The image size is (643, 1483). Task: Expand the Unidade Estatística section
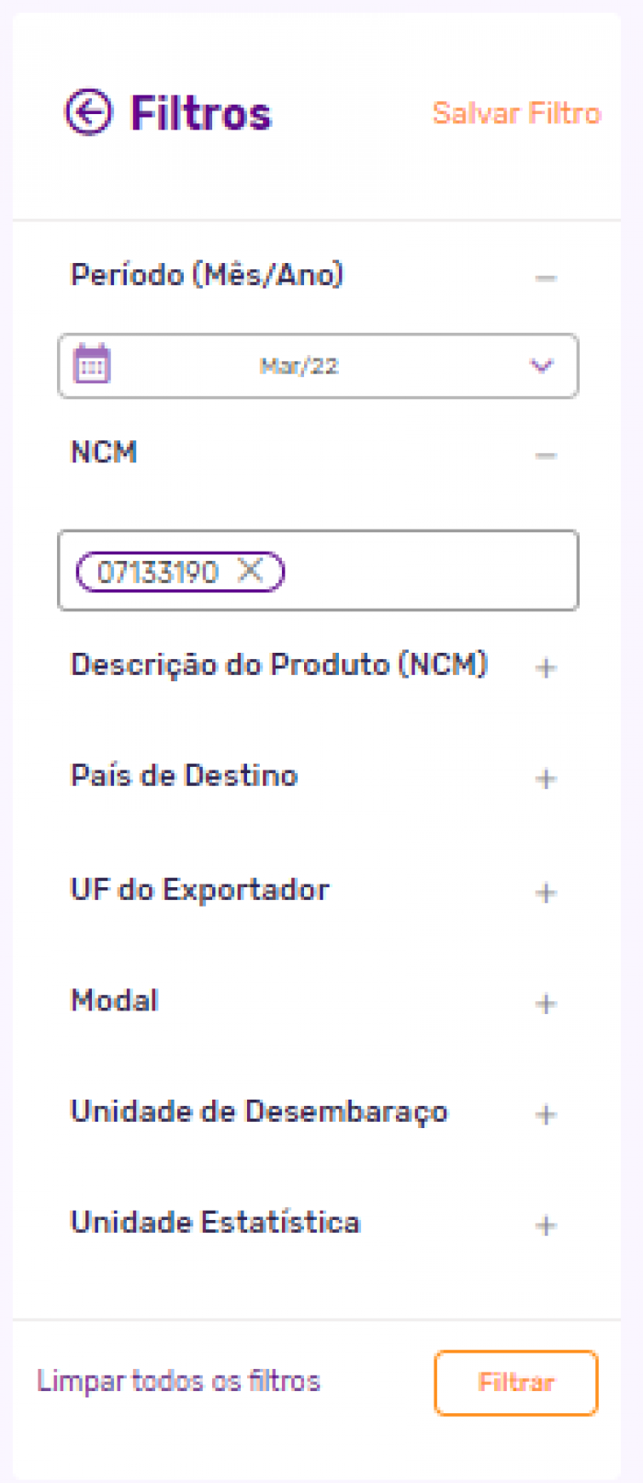[545, 1226]
